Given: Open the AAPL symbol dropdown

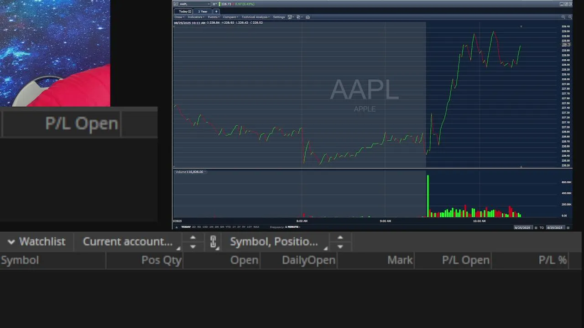Looking at the screenshot, I should [x=209, y=4].
